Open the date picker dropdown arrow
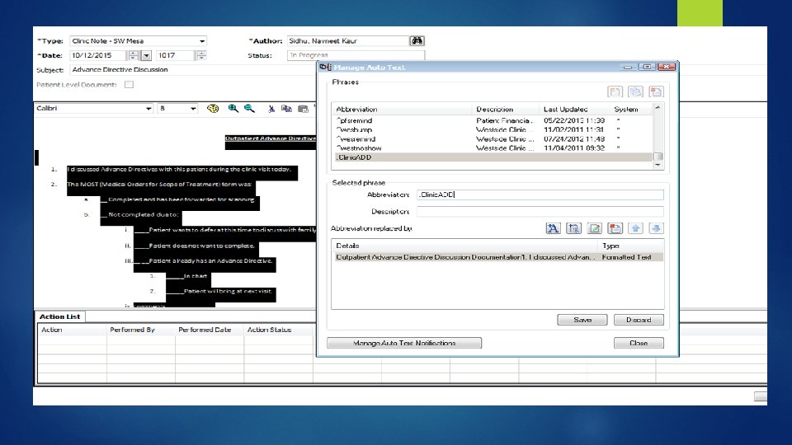792x445 pixels. (x=146, y=55)
